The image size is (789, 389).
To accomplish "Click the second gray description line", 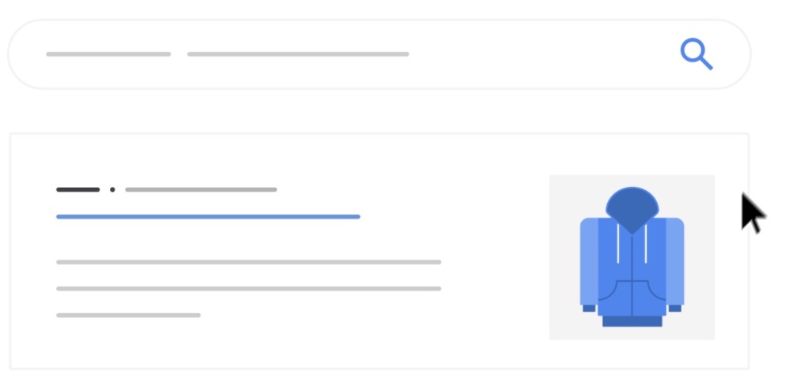I will 248,289.
